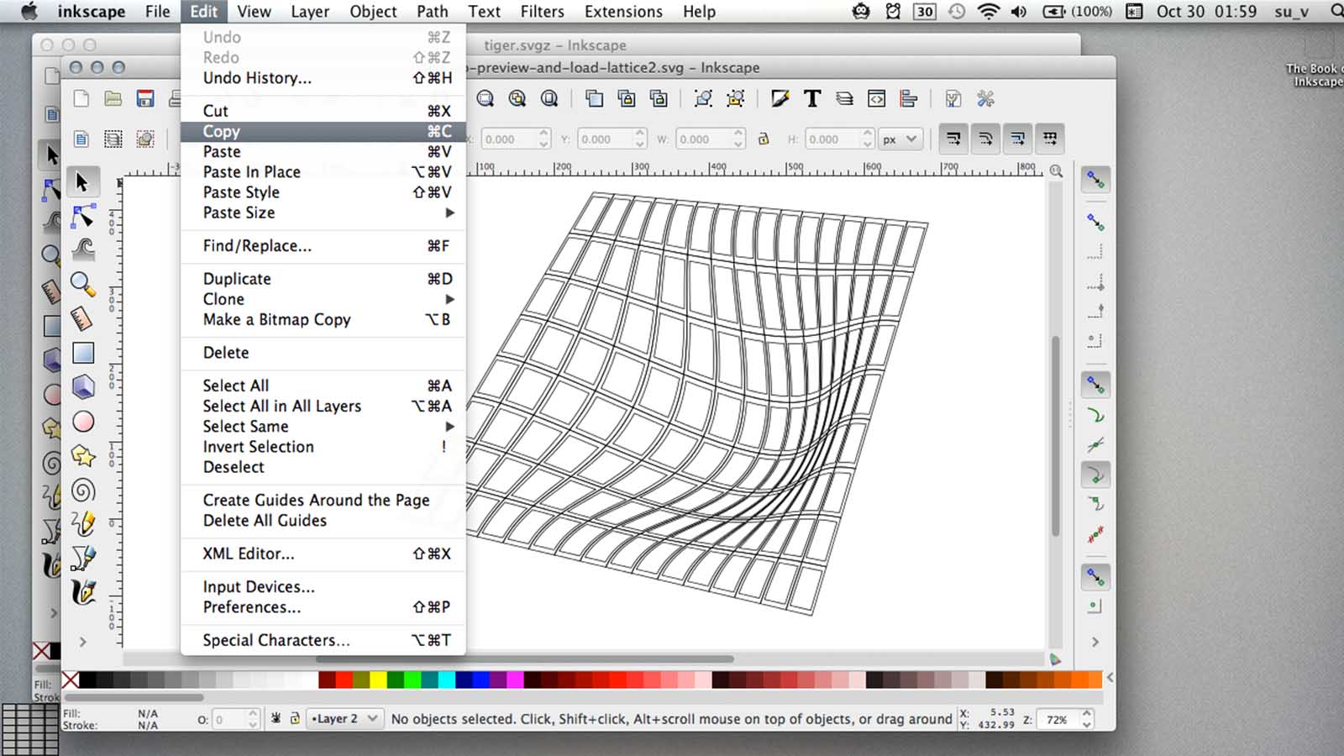Open Fill and Stroke dialog icon
The image size is (1344, 756).
coord(780,99)
